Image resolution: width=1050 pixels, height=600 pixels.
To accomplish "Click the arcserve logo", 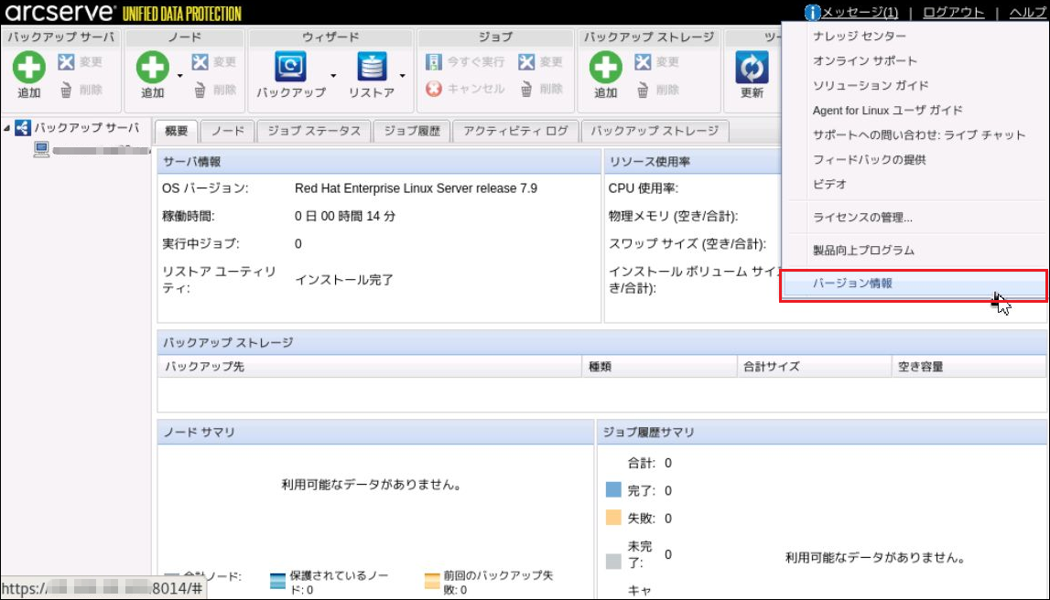I will click(60, 12).
